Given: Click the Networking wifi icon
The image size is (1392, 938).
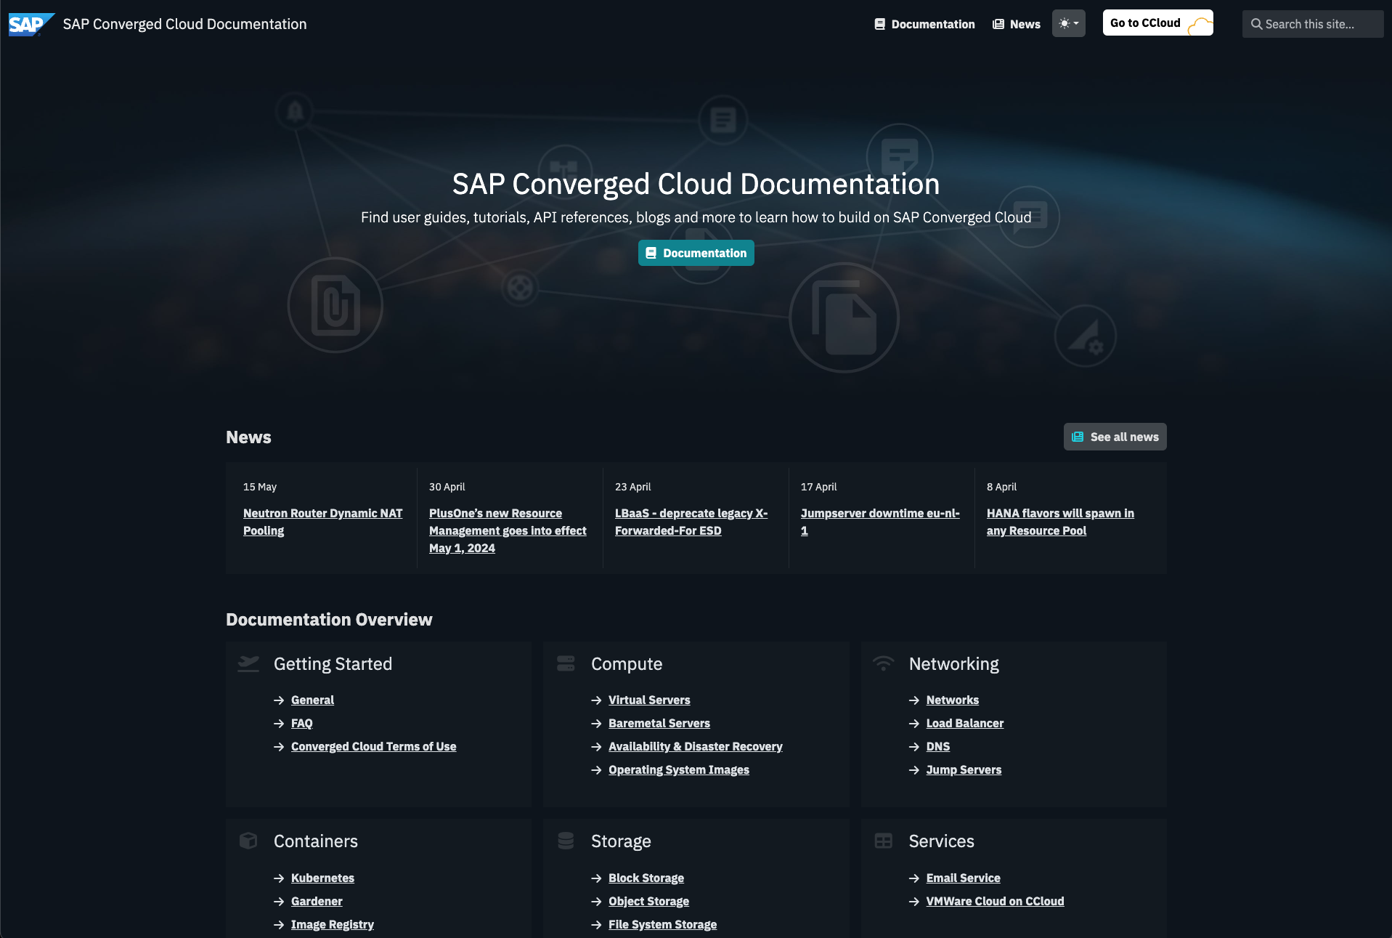Looking at the screenshot, I should click(883, 663).
